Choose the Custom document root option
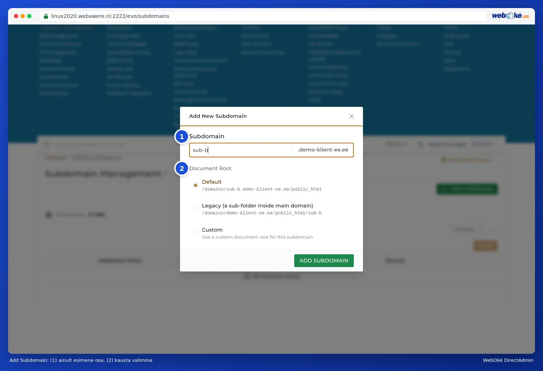This screenshot has width=543, height=371. 196,233
